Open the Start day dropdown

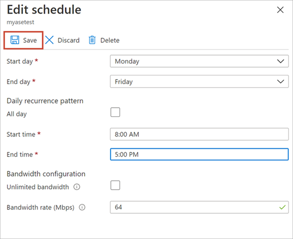click(x=199, y=61)
